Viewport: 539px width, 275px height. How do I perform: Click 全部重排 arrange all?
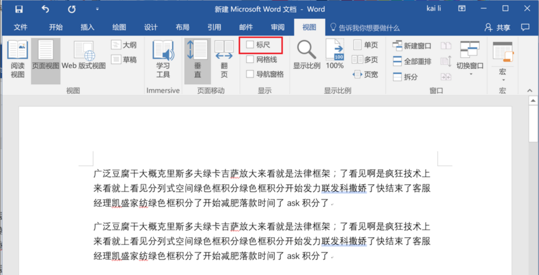click(x=412, y=61)
